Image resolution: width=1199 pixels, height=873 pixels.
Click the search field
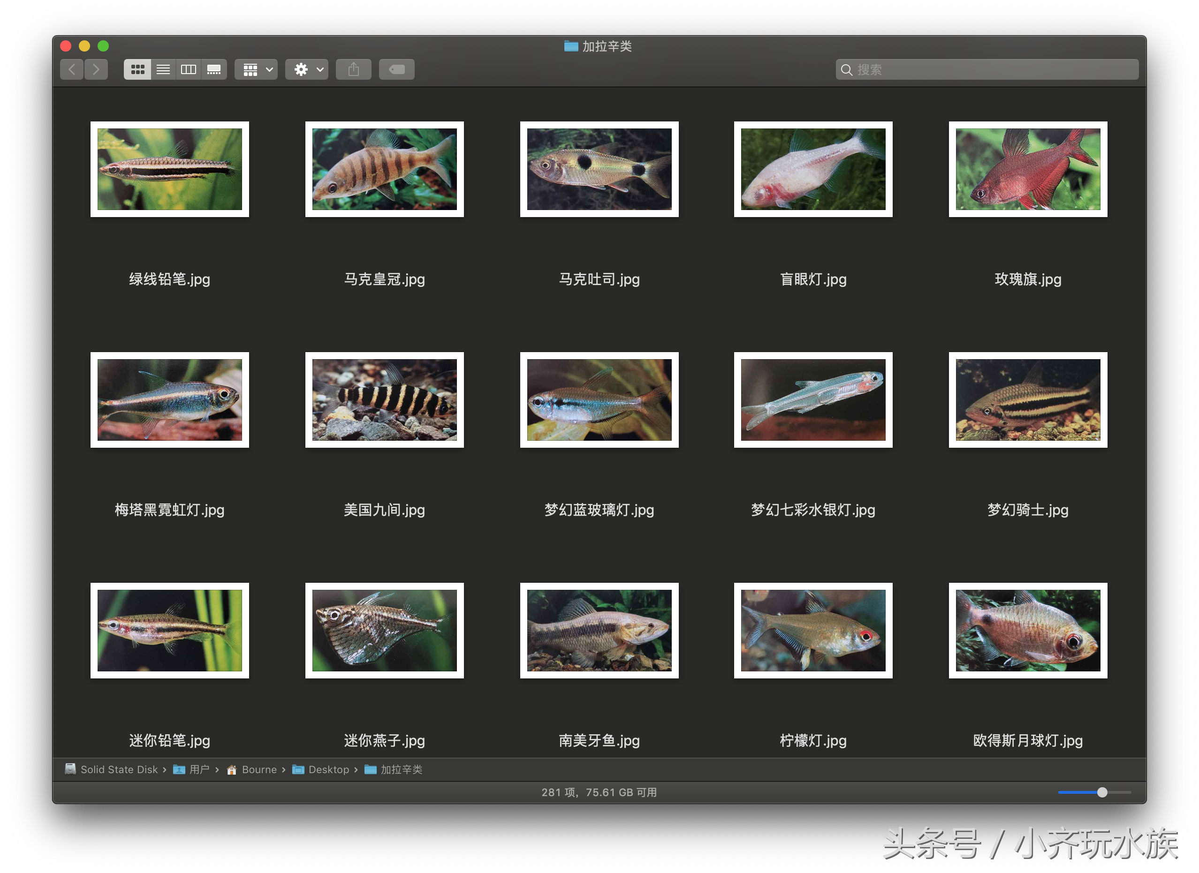(987, 69)
